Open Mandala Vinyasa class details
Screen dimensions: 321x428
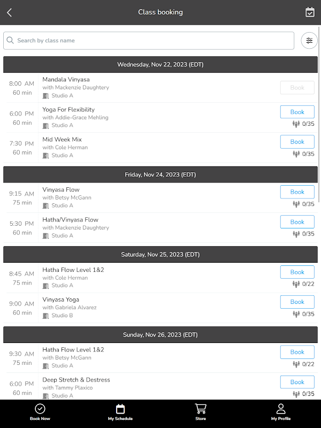coord(66,80)
